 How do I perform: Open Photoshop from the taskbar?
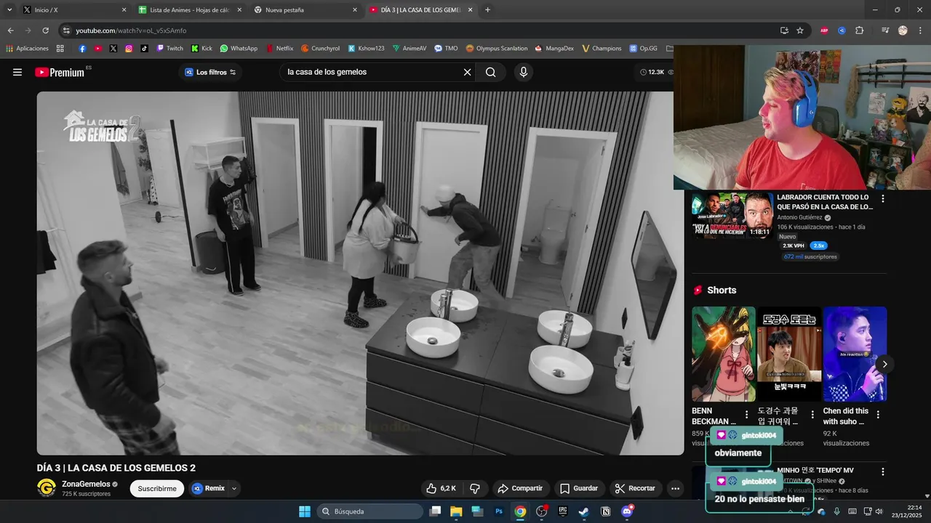pyautogui.click(x=499, y=511)
